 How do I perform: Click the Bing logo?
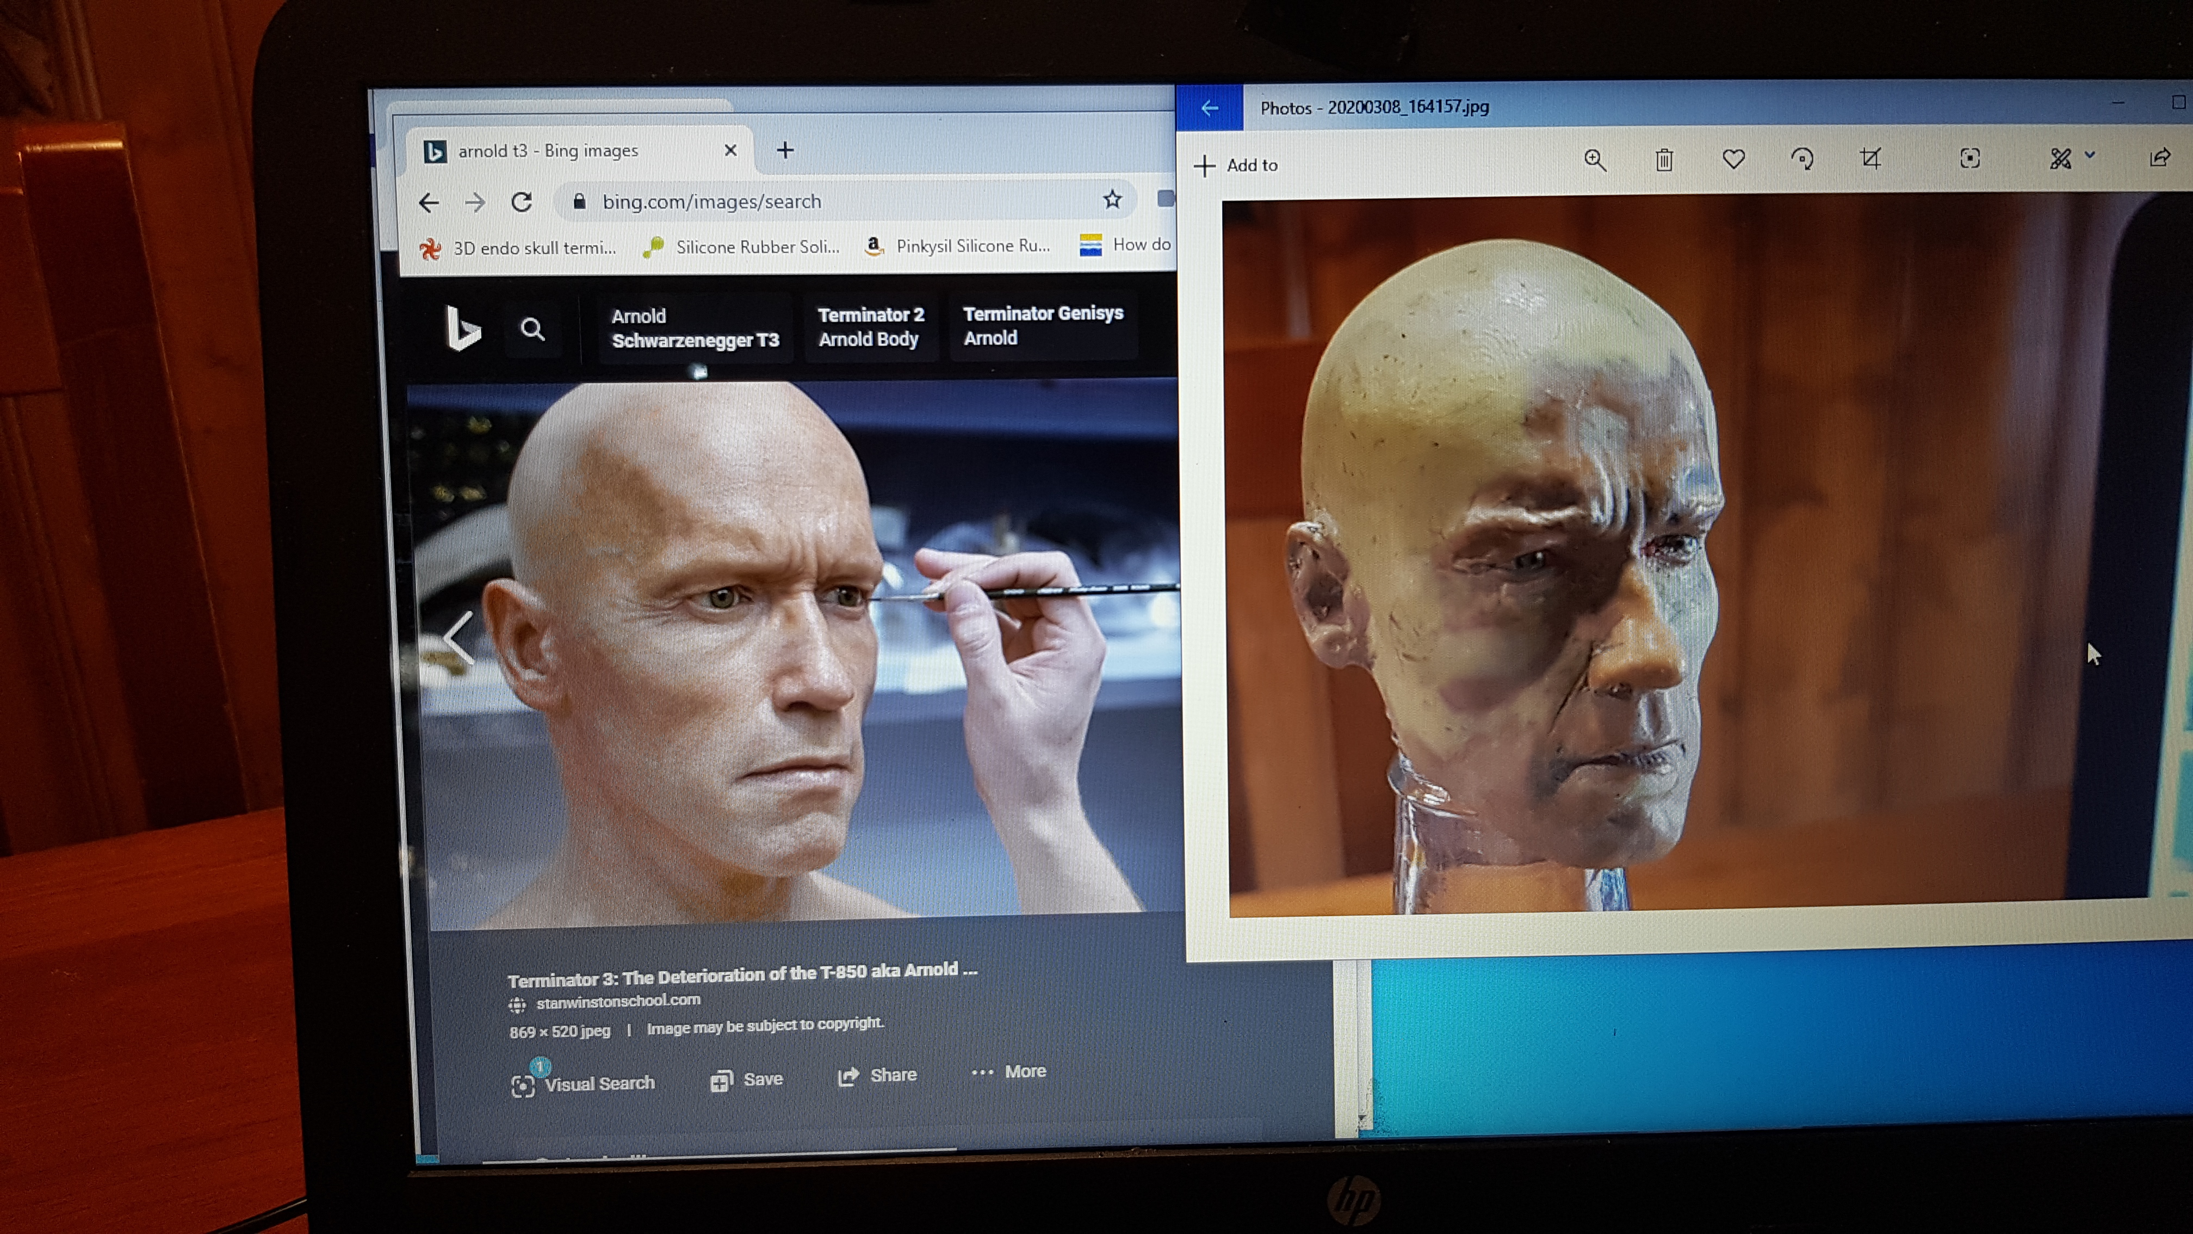point(463,329)
